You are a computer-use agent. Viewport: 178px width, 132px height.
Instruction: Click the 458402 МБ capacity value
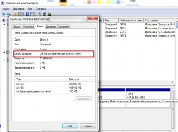click(x=75, y=88)
